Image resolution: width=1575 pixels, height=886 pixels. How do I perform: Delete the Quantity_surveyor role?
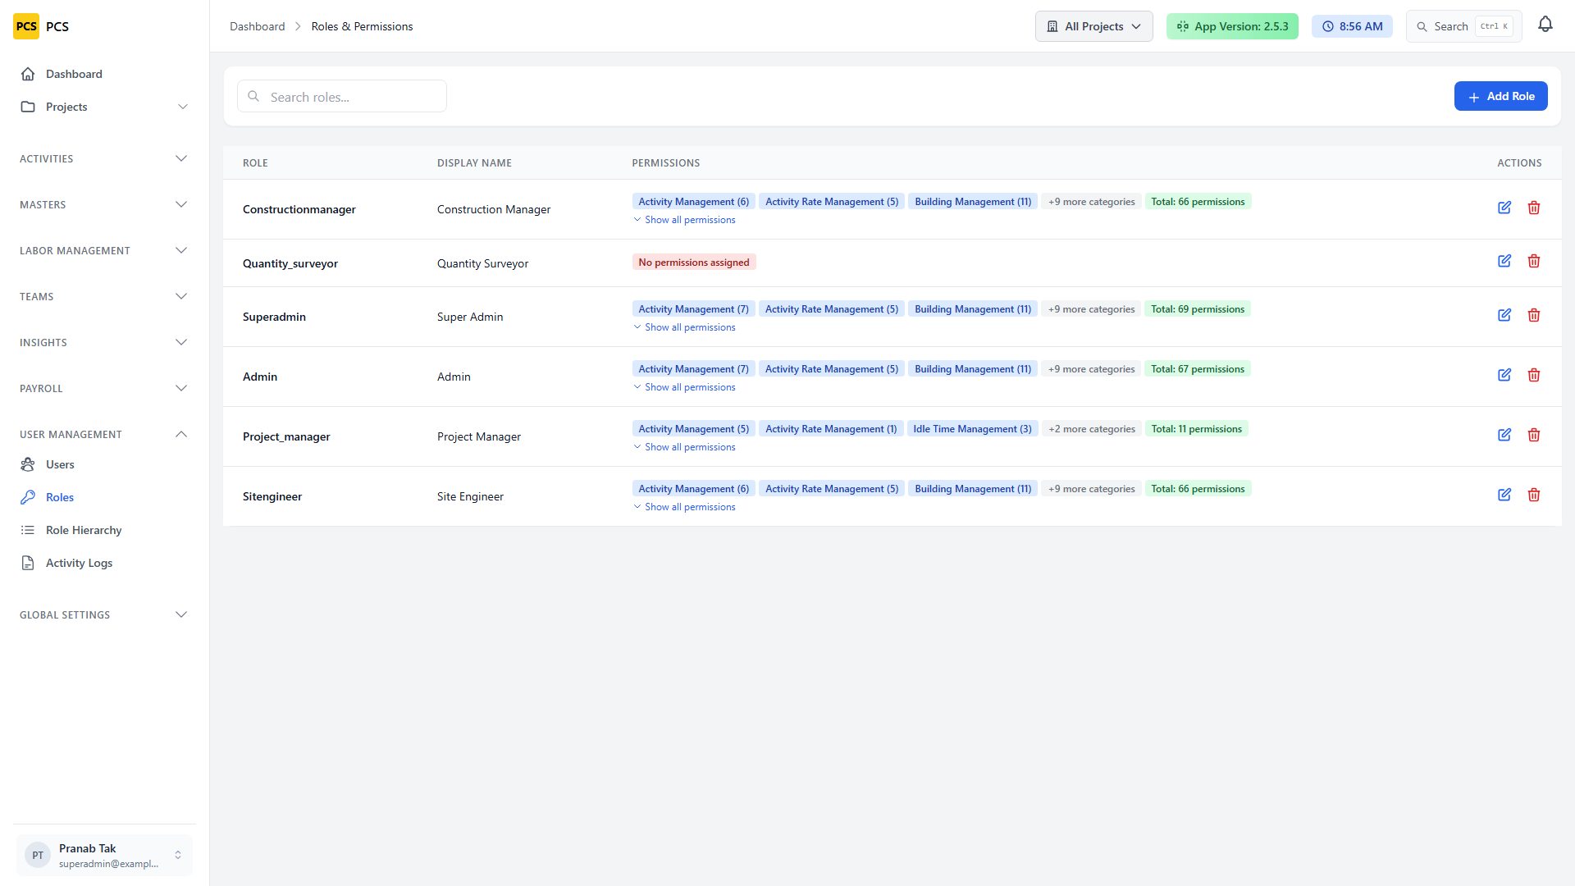point(1534,261)
